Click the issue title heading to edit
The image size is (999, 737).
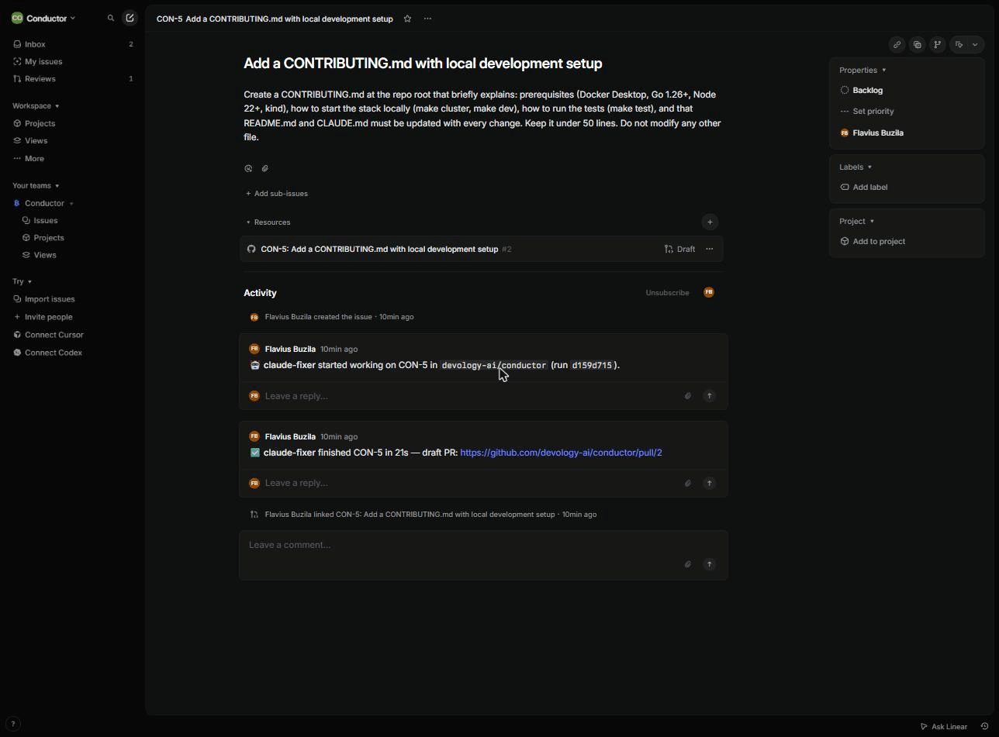[423, 64]
